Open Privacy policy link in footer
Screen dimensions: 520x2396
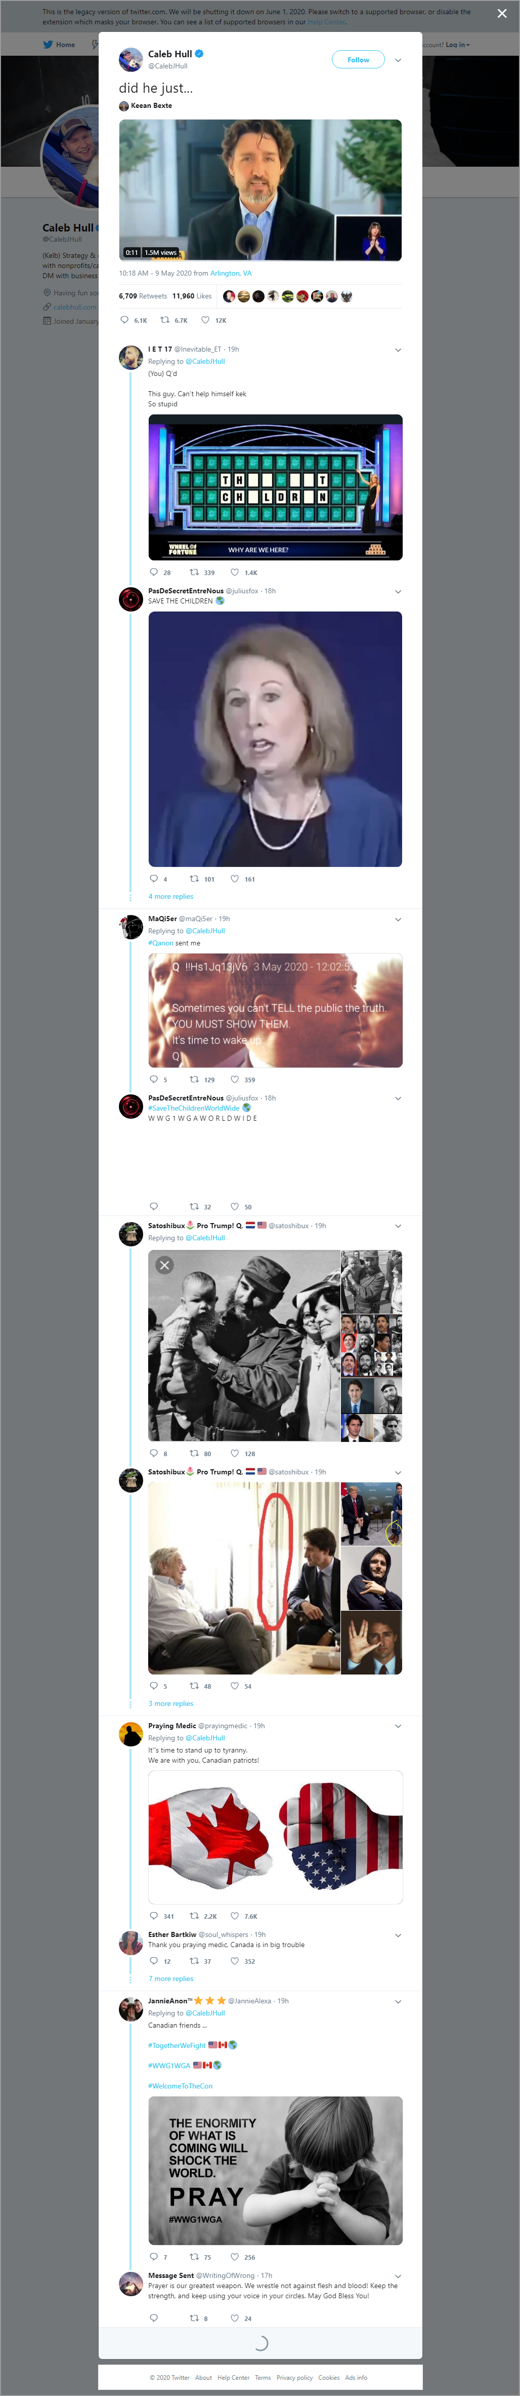pyautogui.click(x=294, y=2377)
